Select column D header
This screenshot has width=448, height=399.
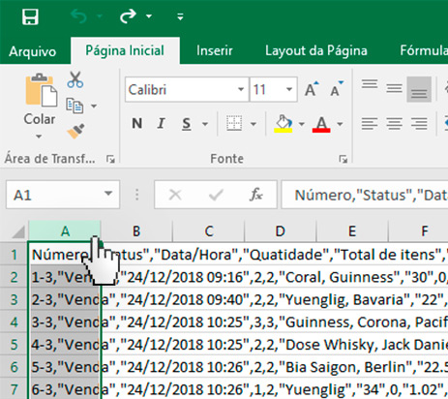tap(281, 231)
